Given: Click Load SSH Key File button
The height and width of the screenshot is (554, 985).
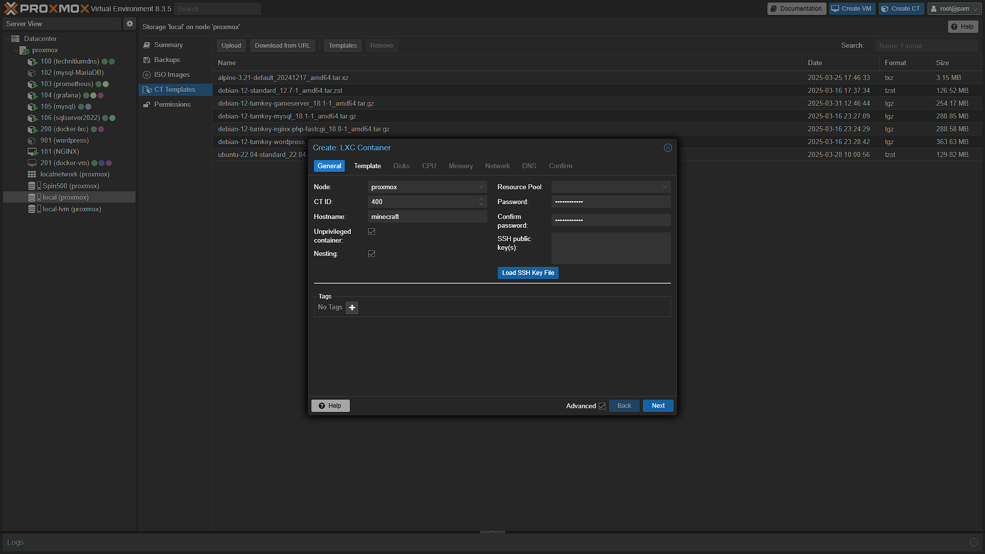Looking at the screenshot, I should (528, 273).
